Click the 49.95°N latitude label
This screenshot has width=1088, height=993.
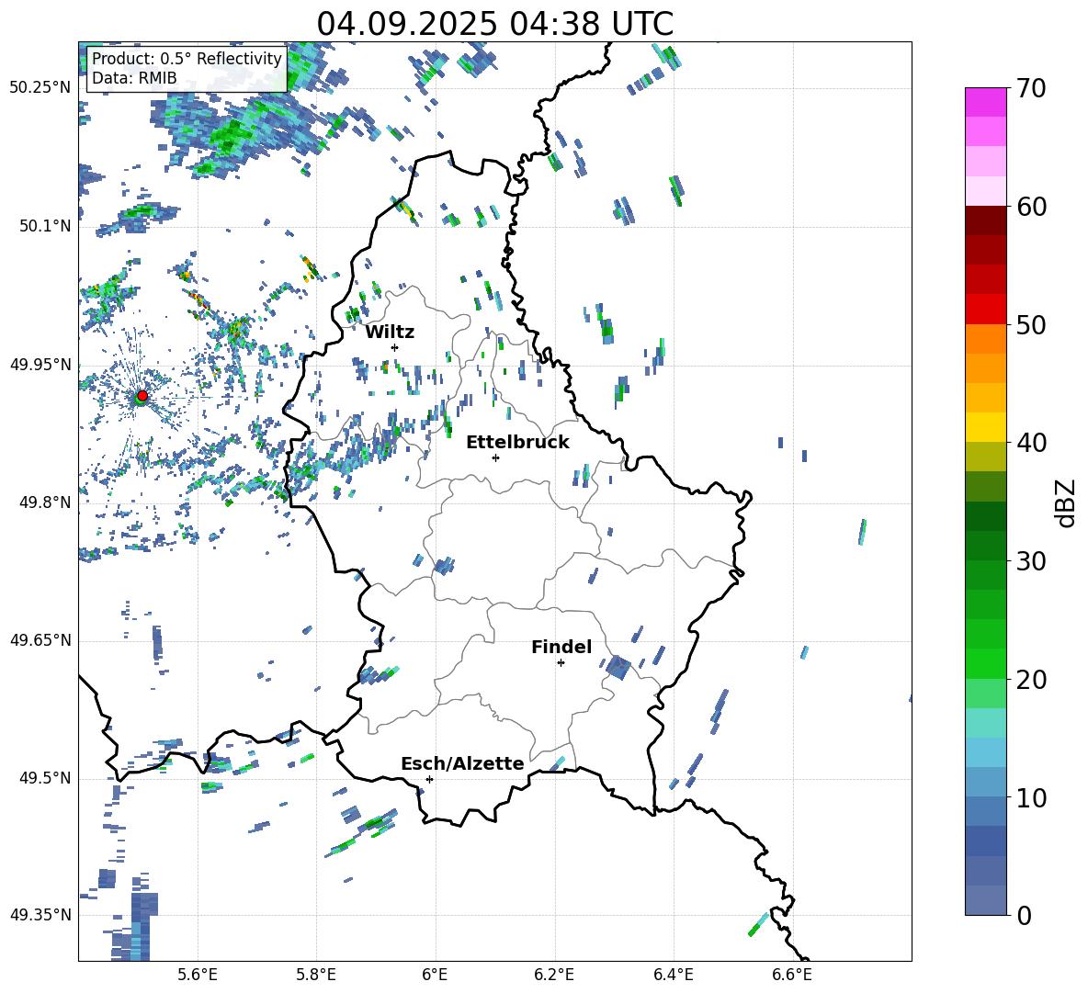click(x=40, y=365)
